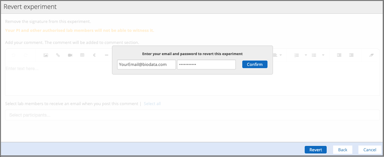Expand the bulleted list style dropdown arrow
Viewport: 384px width, 157px height.
(323, 55)
